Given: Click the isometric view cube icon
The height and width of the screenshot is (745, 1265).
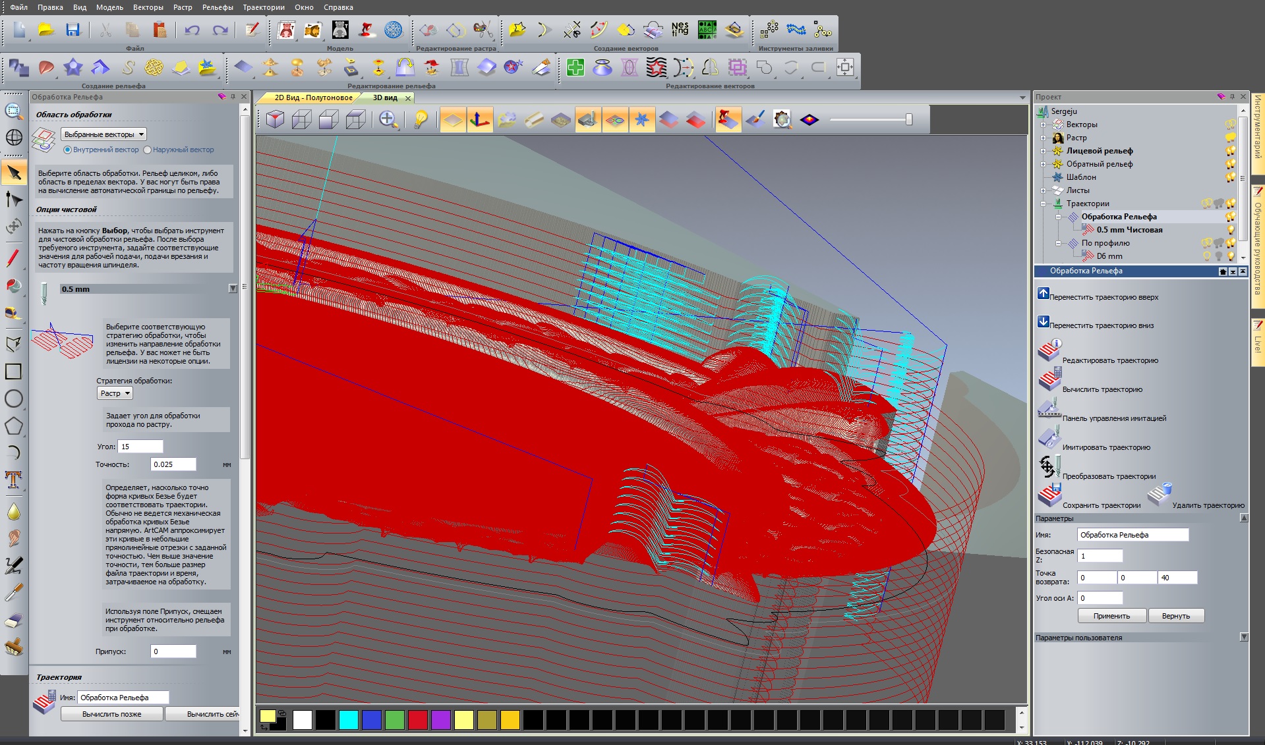Looking at the screenshot, I should pos(275,119).
